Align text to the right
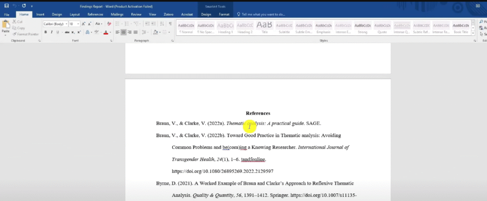The image size is (487, 201). [129, 32]
